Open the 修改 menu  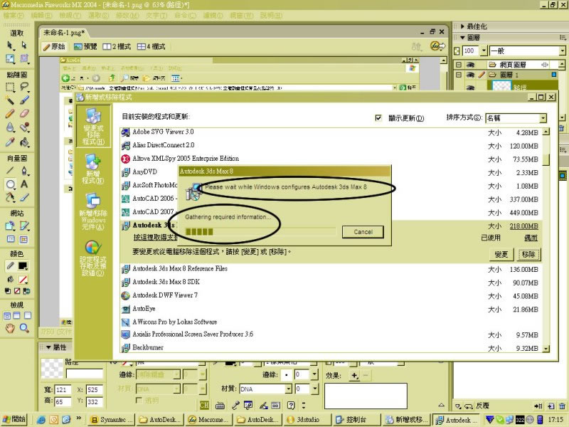(x=127, y=16)
